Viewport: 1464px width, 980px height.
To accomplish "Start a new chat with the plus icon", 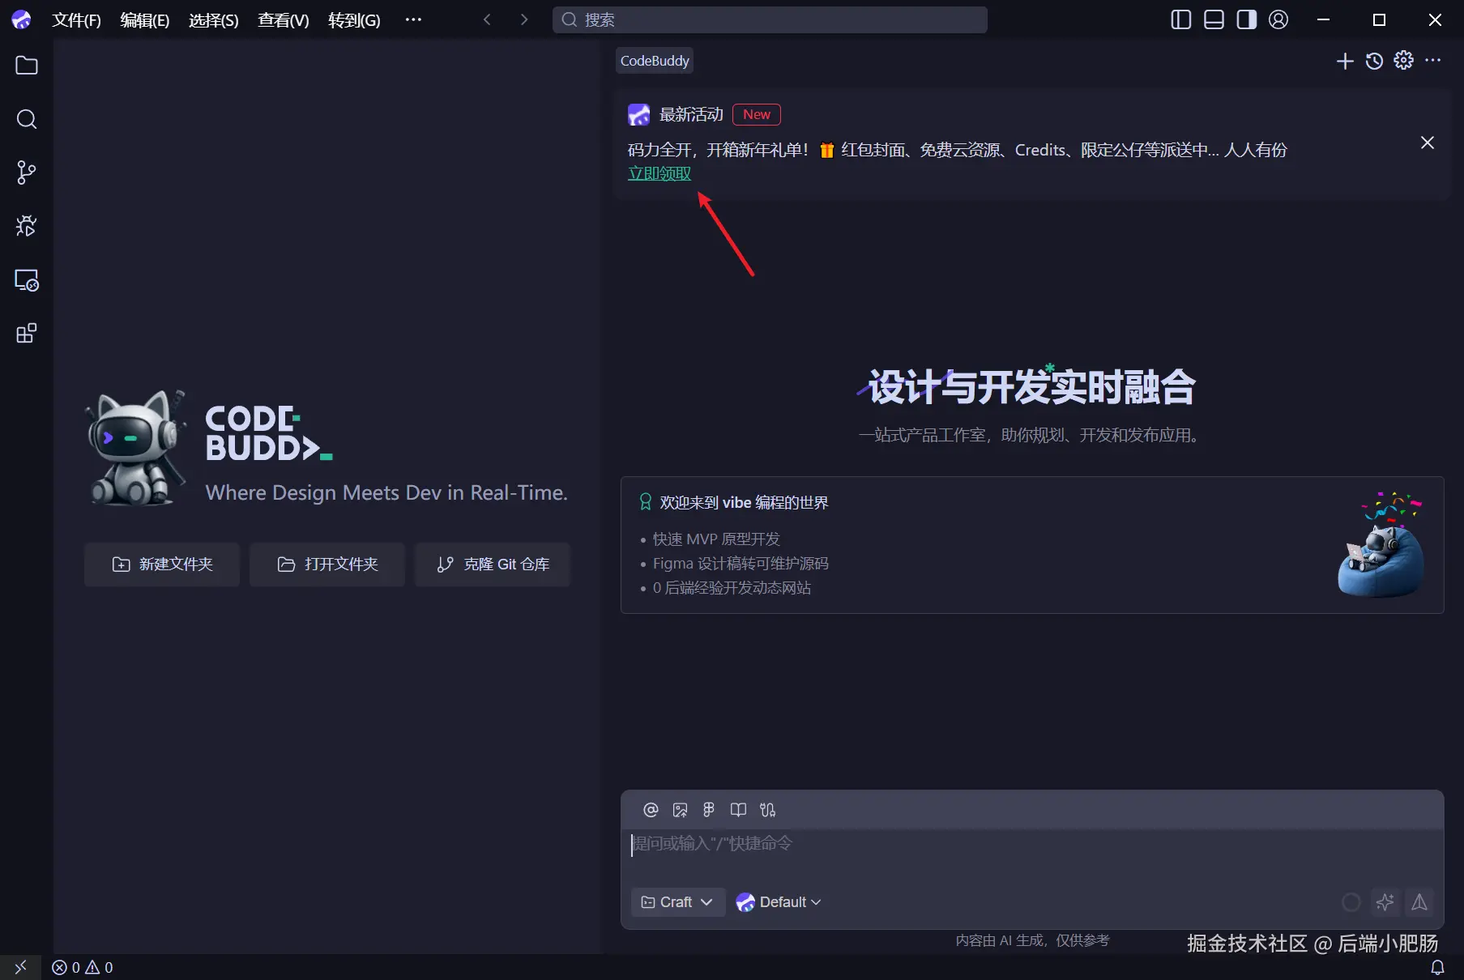I will pos(1345,61).
